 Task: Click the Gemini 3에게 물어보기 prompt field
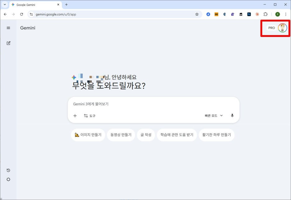pos(154,104)
